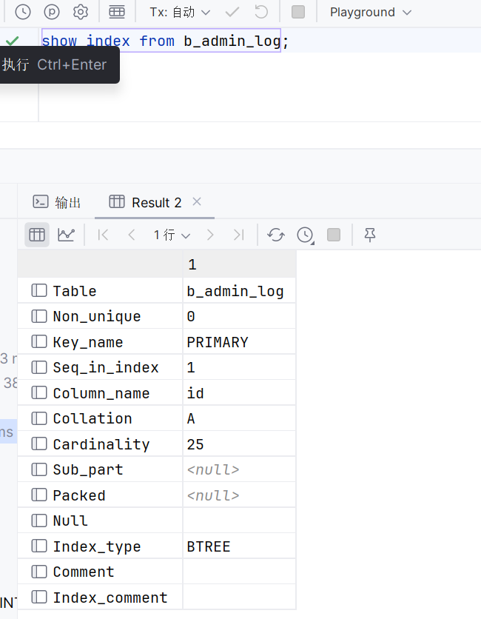Viewport: 481px width, 619px height.
Task: Open the Playground session dropdown
Action: (371, 13)
